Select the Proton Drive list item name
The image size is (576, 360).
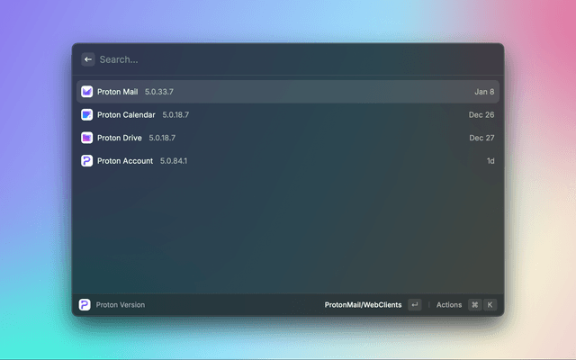tap(120, 138)
